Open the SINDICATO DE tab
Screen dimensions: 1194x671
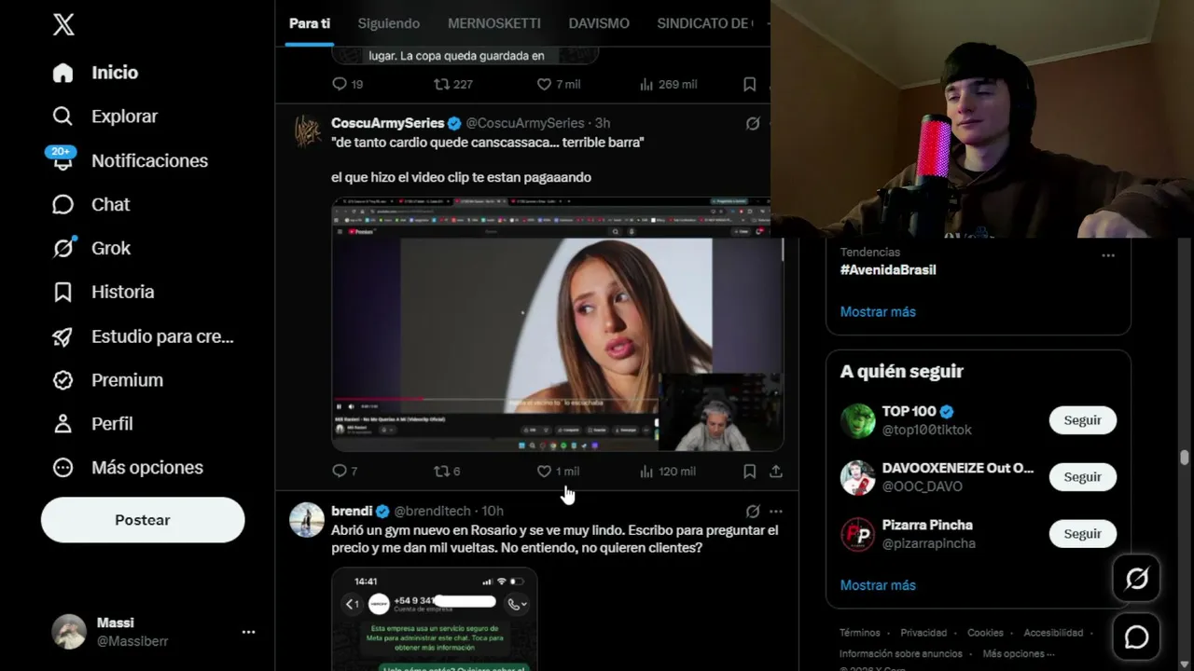point(705,23)
